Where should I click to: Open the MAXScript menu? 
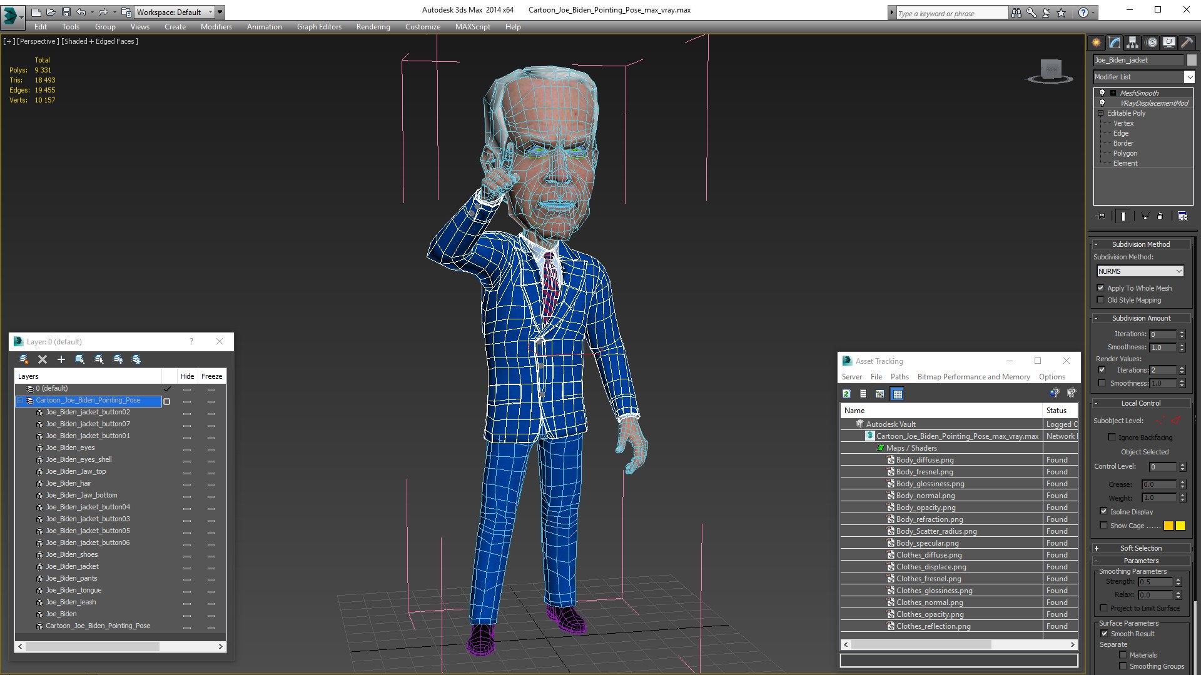(x=473, y=27)
